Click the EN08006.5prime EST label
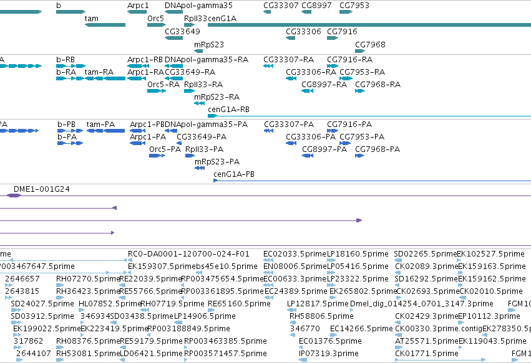531x363 pixels. [x=295, y=266]
